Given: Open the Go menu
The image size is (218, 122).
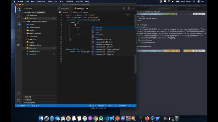Looking at the screenshot, I should 56,1.
